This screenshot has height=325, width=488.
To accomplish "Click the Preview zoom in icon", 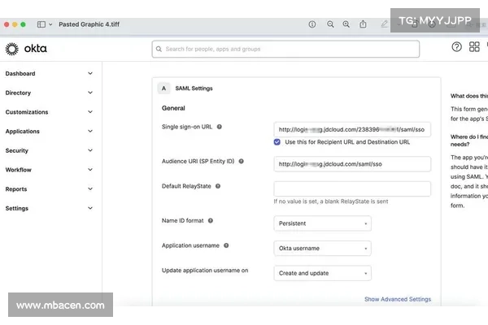I will click(346, 24).
